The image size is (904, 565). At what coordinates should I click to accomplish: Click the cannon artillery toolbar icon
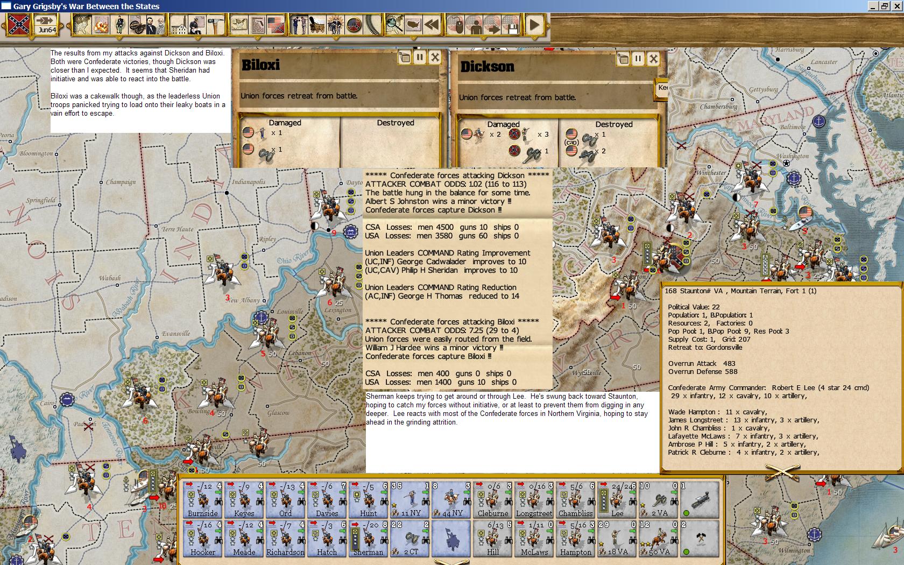(137, 25)
